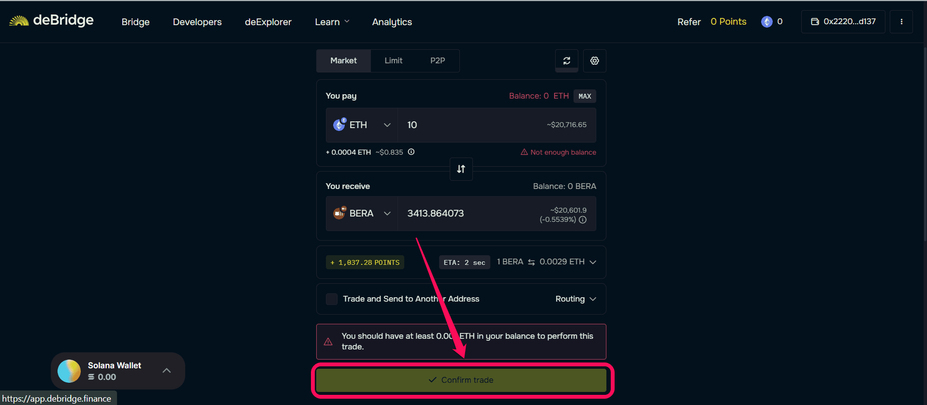Open the three-dot more menu
This screenshot has height=405, width=927.
click(901, 22)
